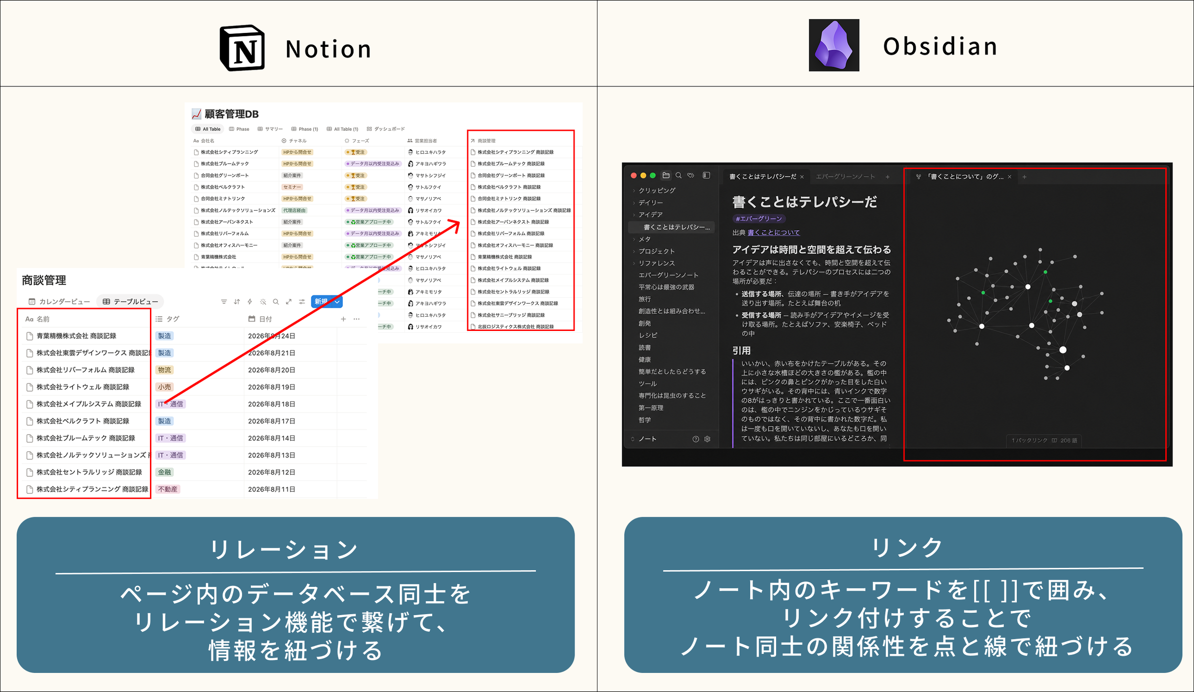The width and height of the screenshot is (1194, 692).
Task: Click the chart emoji icon of 顧客管理DB
Action: 196,114
